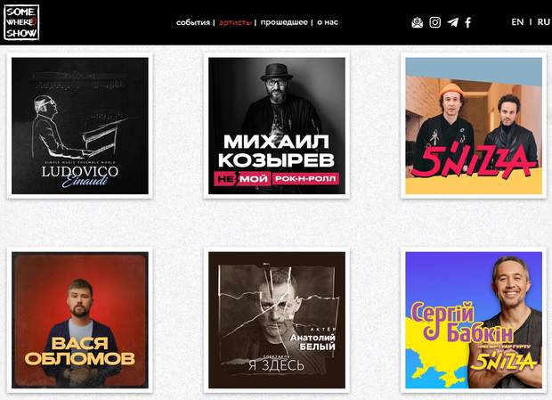Open the Михаил Козырев artist card
The image size is (552, 400).
coord(277,126)
